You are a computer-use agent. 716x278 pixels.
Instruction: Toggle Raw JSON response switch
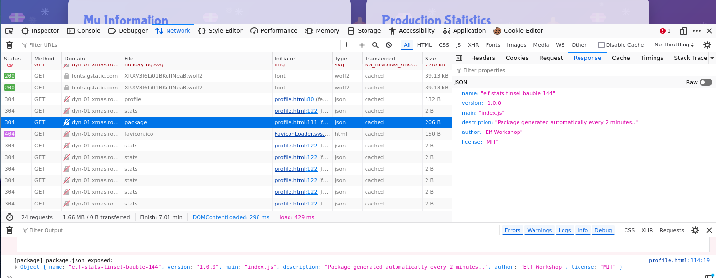click(706, 82)
